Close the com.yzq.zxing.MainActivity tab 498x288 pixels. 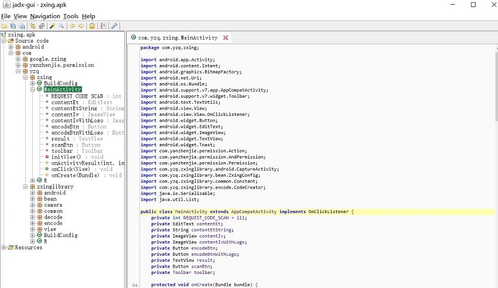(x=226, y=37)
